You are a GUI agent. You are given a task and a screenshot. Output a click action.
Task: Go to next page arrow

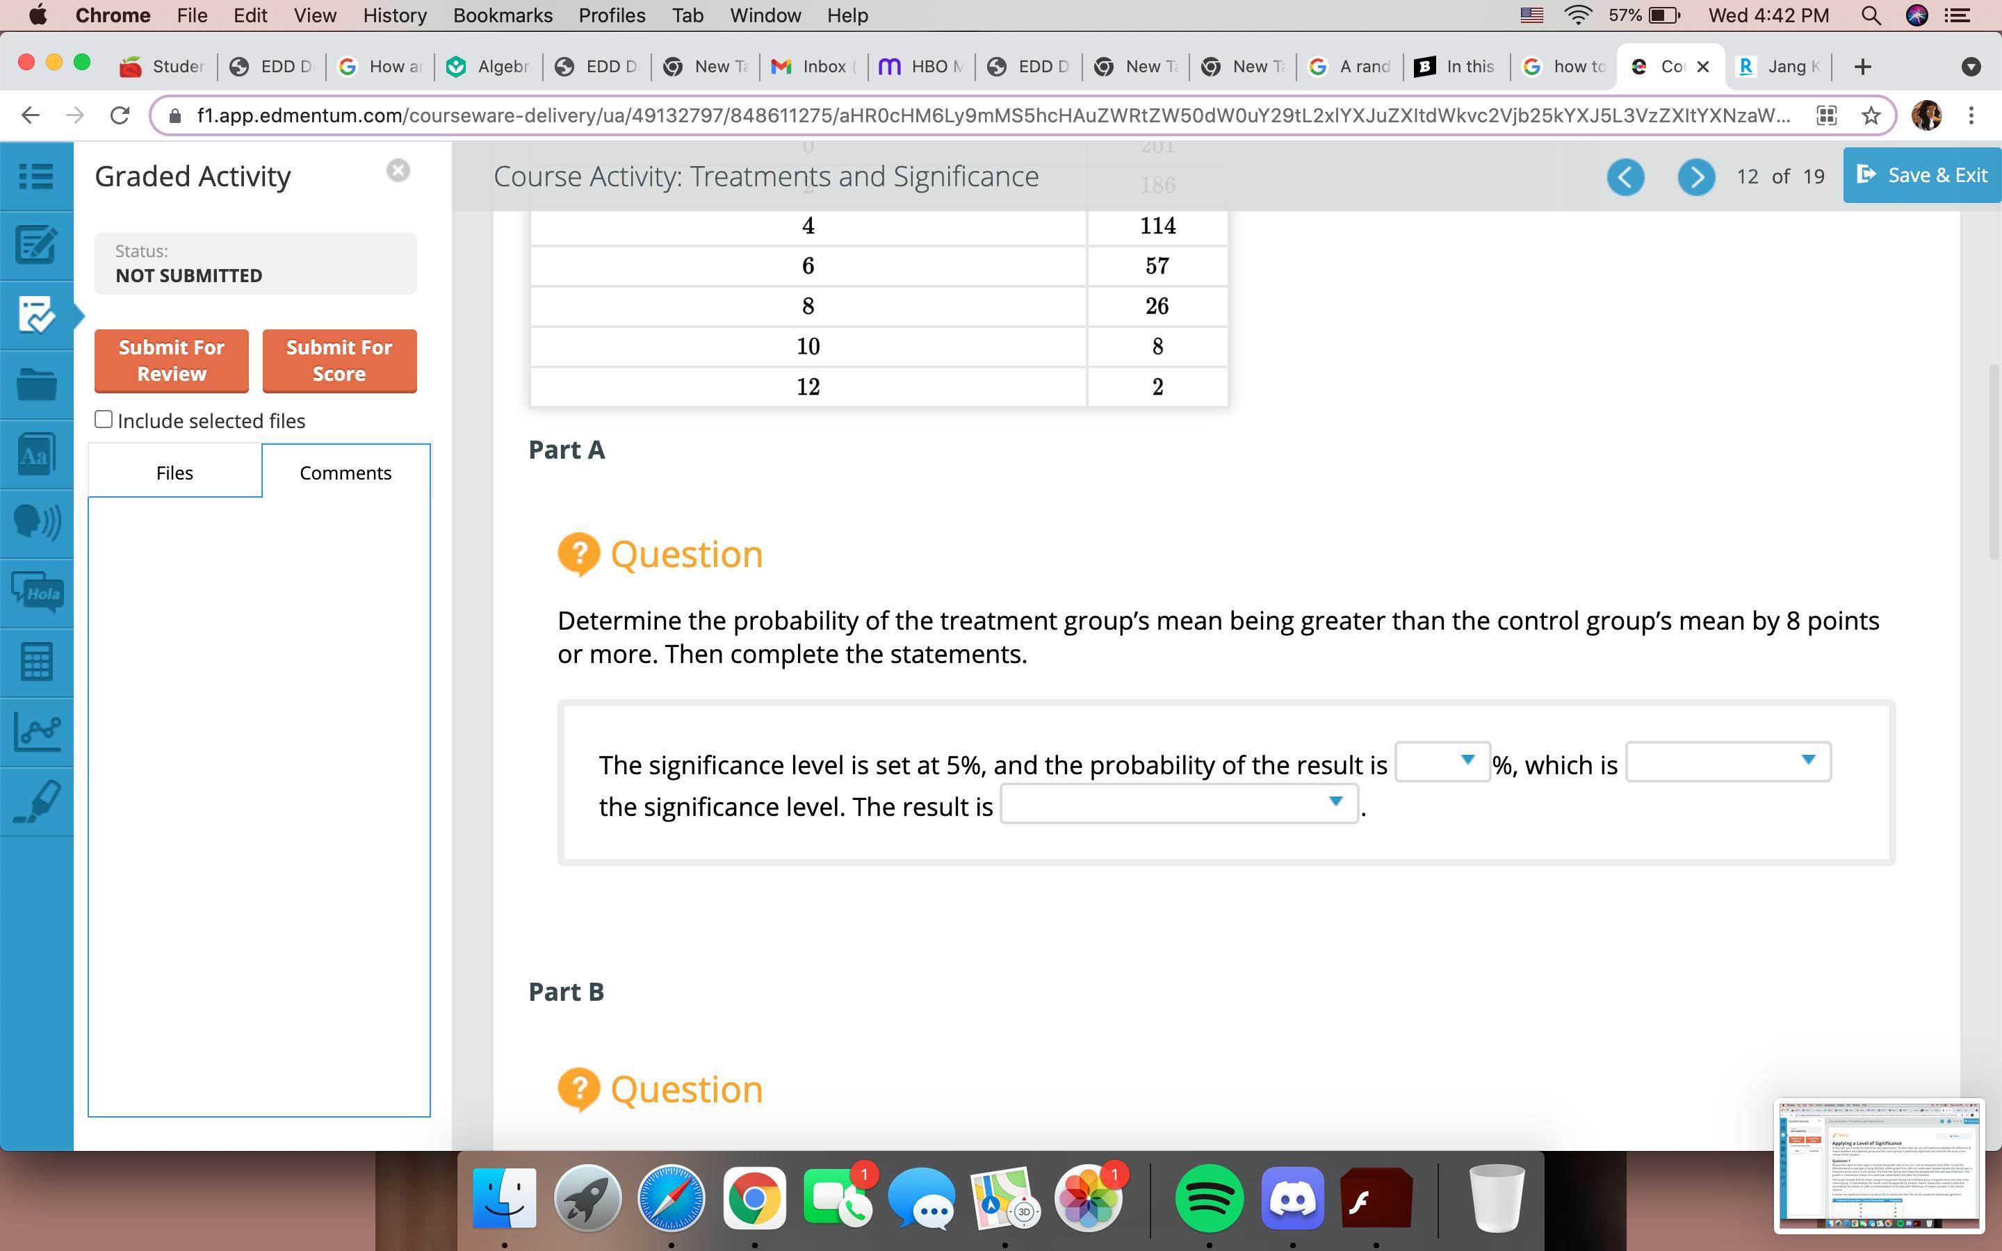coord(1695,177)
